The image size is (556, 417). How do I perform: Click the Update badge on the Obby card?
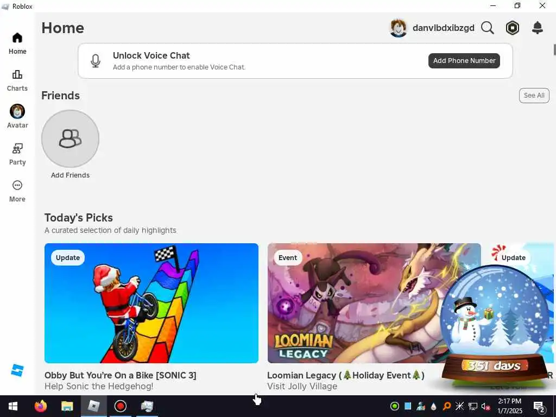pos(68,258)
